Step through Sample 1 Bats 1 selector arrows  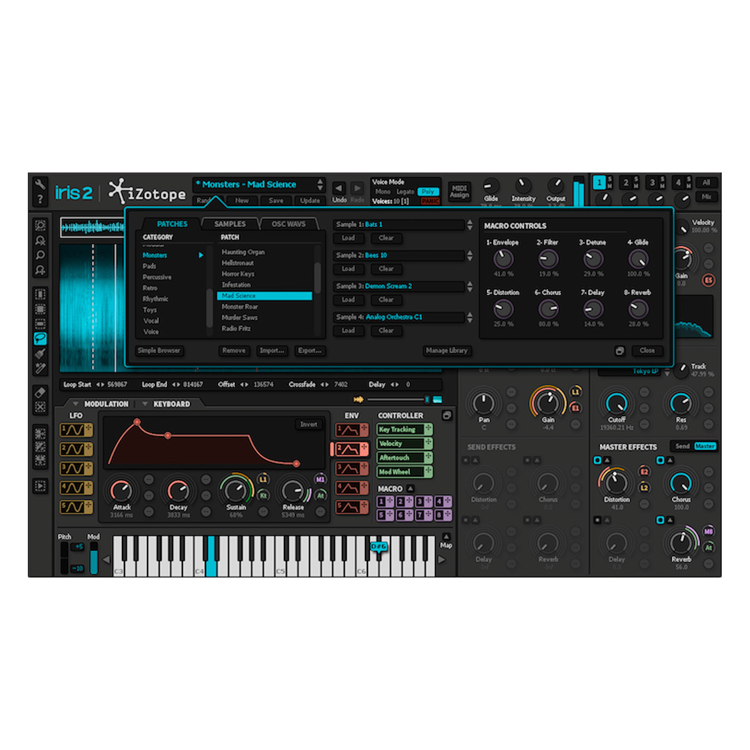[470, 224]
